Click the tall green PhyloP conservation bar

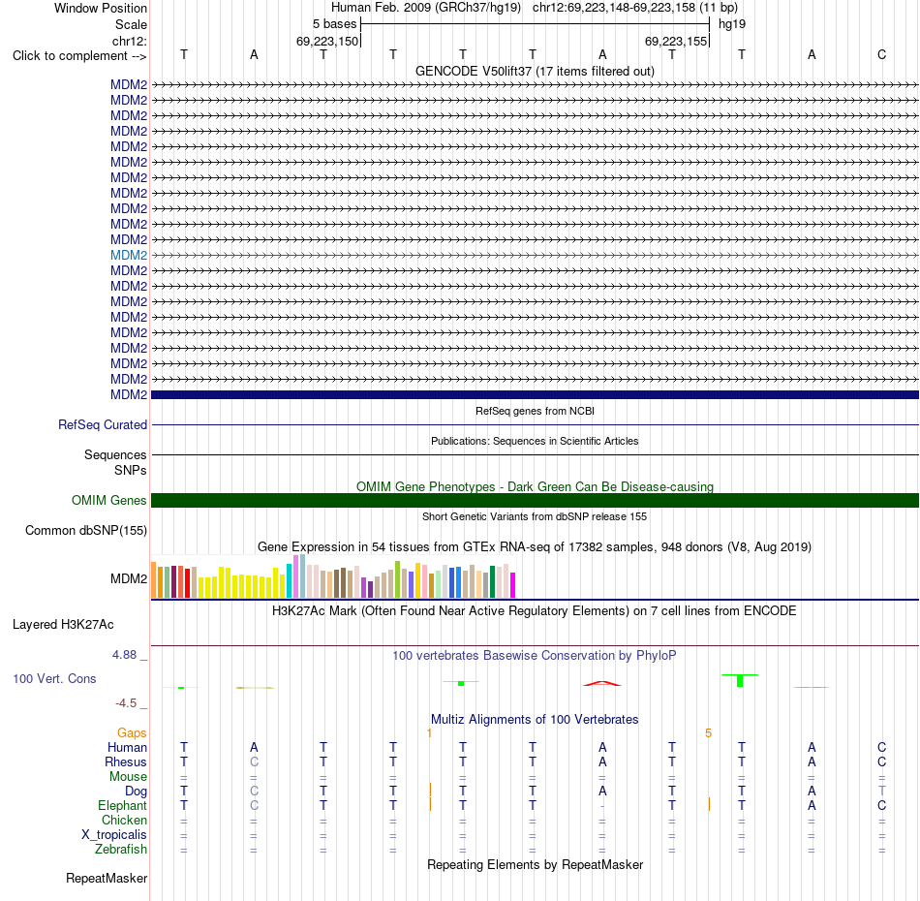[740, 680]
